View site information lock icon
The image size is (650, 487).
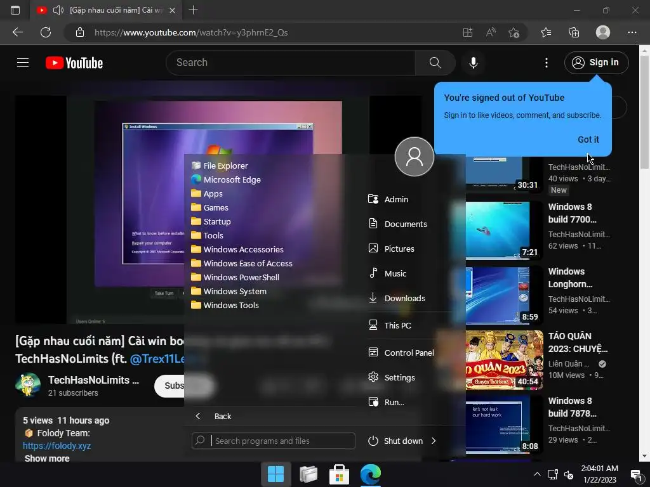(80, 32)
